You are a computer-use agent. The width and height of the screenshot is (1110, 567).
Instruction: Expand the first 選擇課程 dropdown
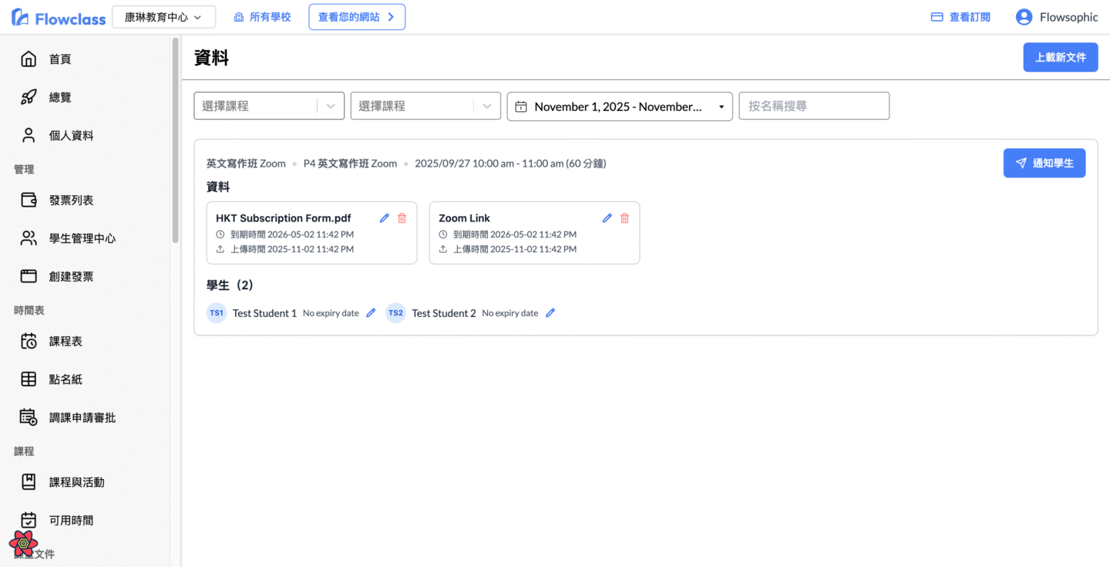point(331,106)
